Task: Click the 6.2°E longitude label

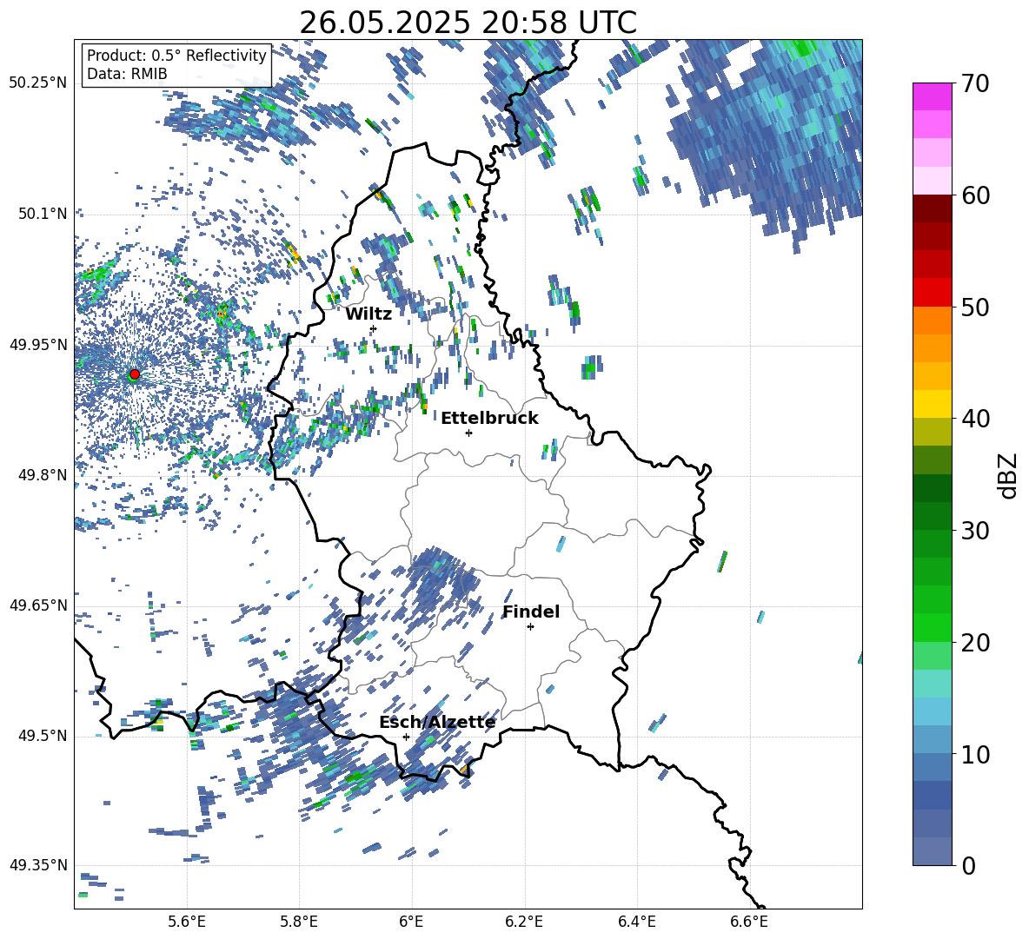Action: coord(524,922)
